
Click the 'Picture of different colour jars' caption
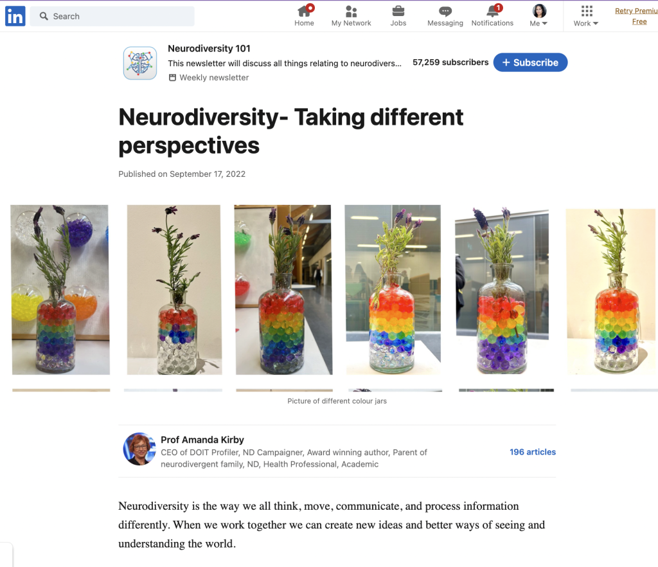coord(337,401)
